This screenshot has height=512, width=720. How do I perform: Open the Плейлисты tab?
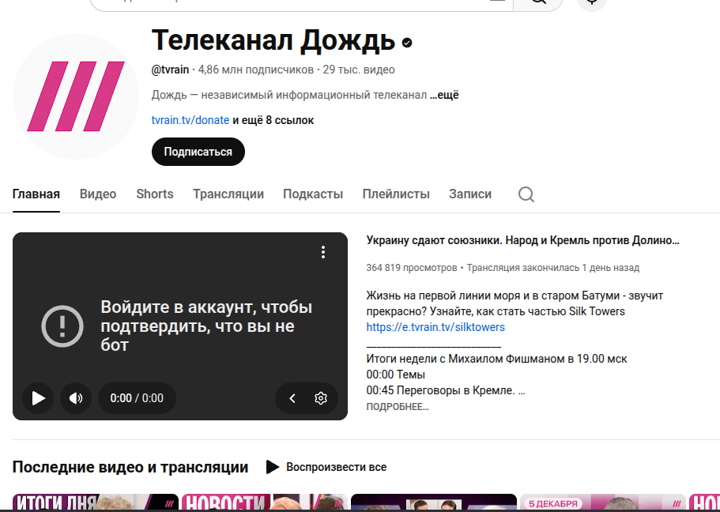pos(396,194)
